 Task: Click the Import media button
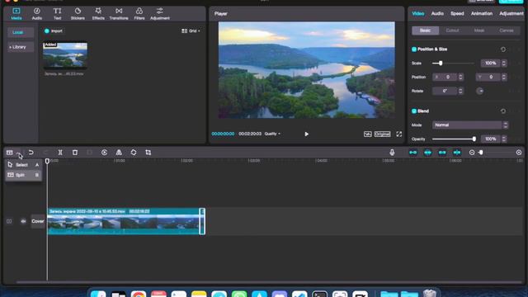point(54,31)
